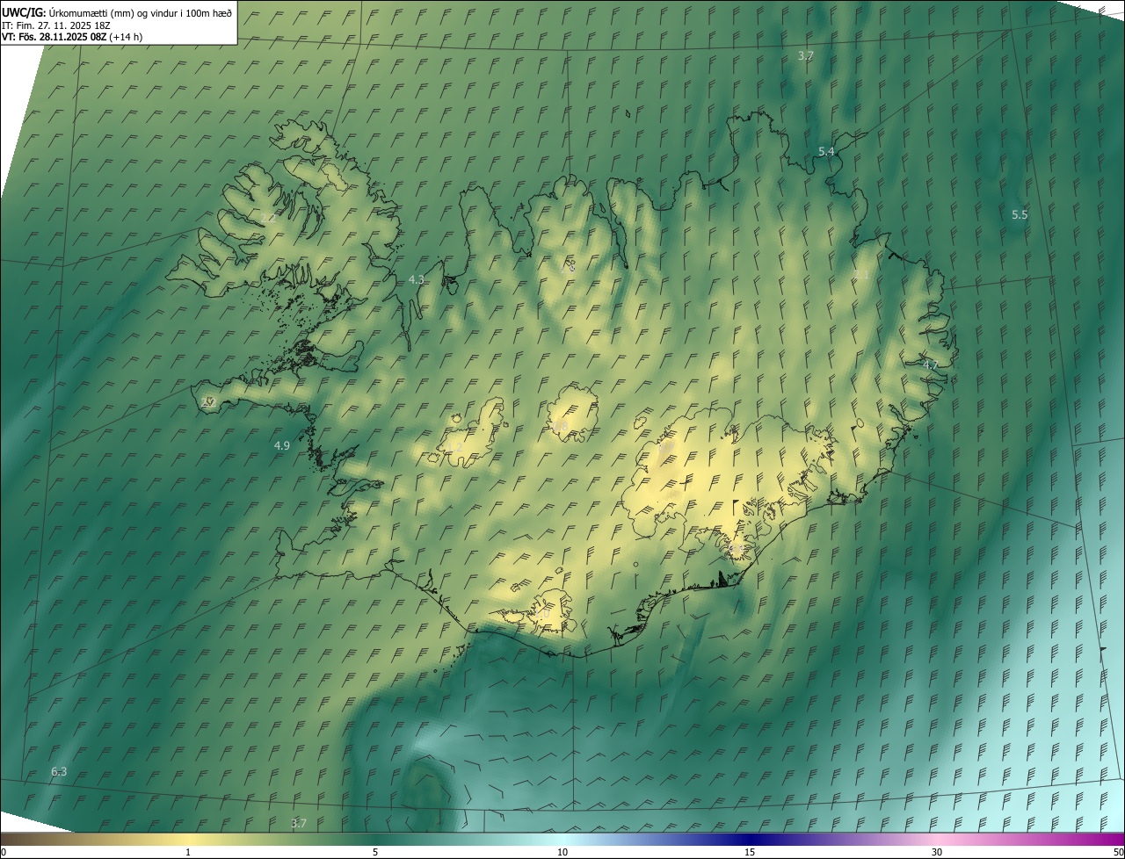Click the colorbar tick label 30
The width and height of the screenshot is (1125, 859).
pos(937,853)
